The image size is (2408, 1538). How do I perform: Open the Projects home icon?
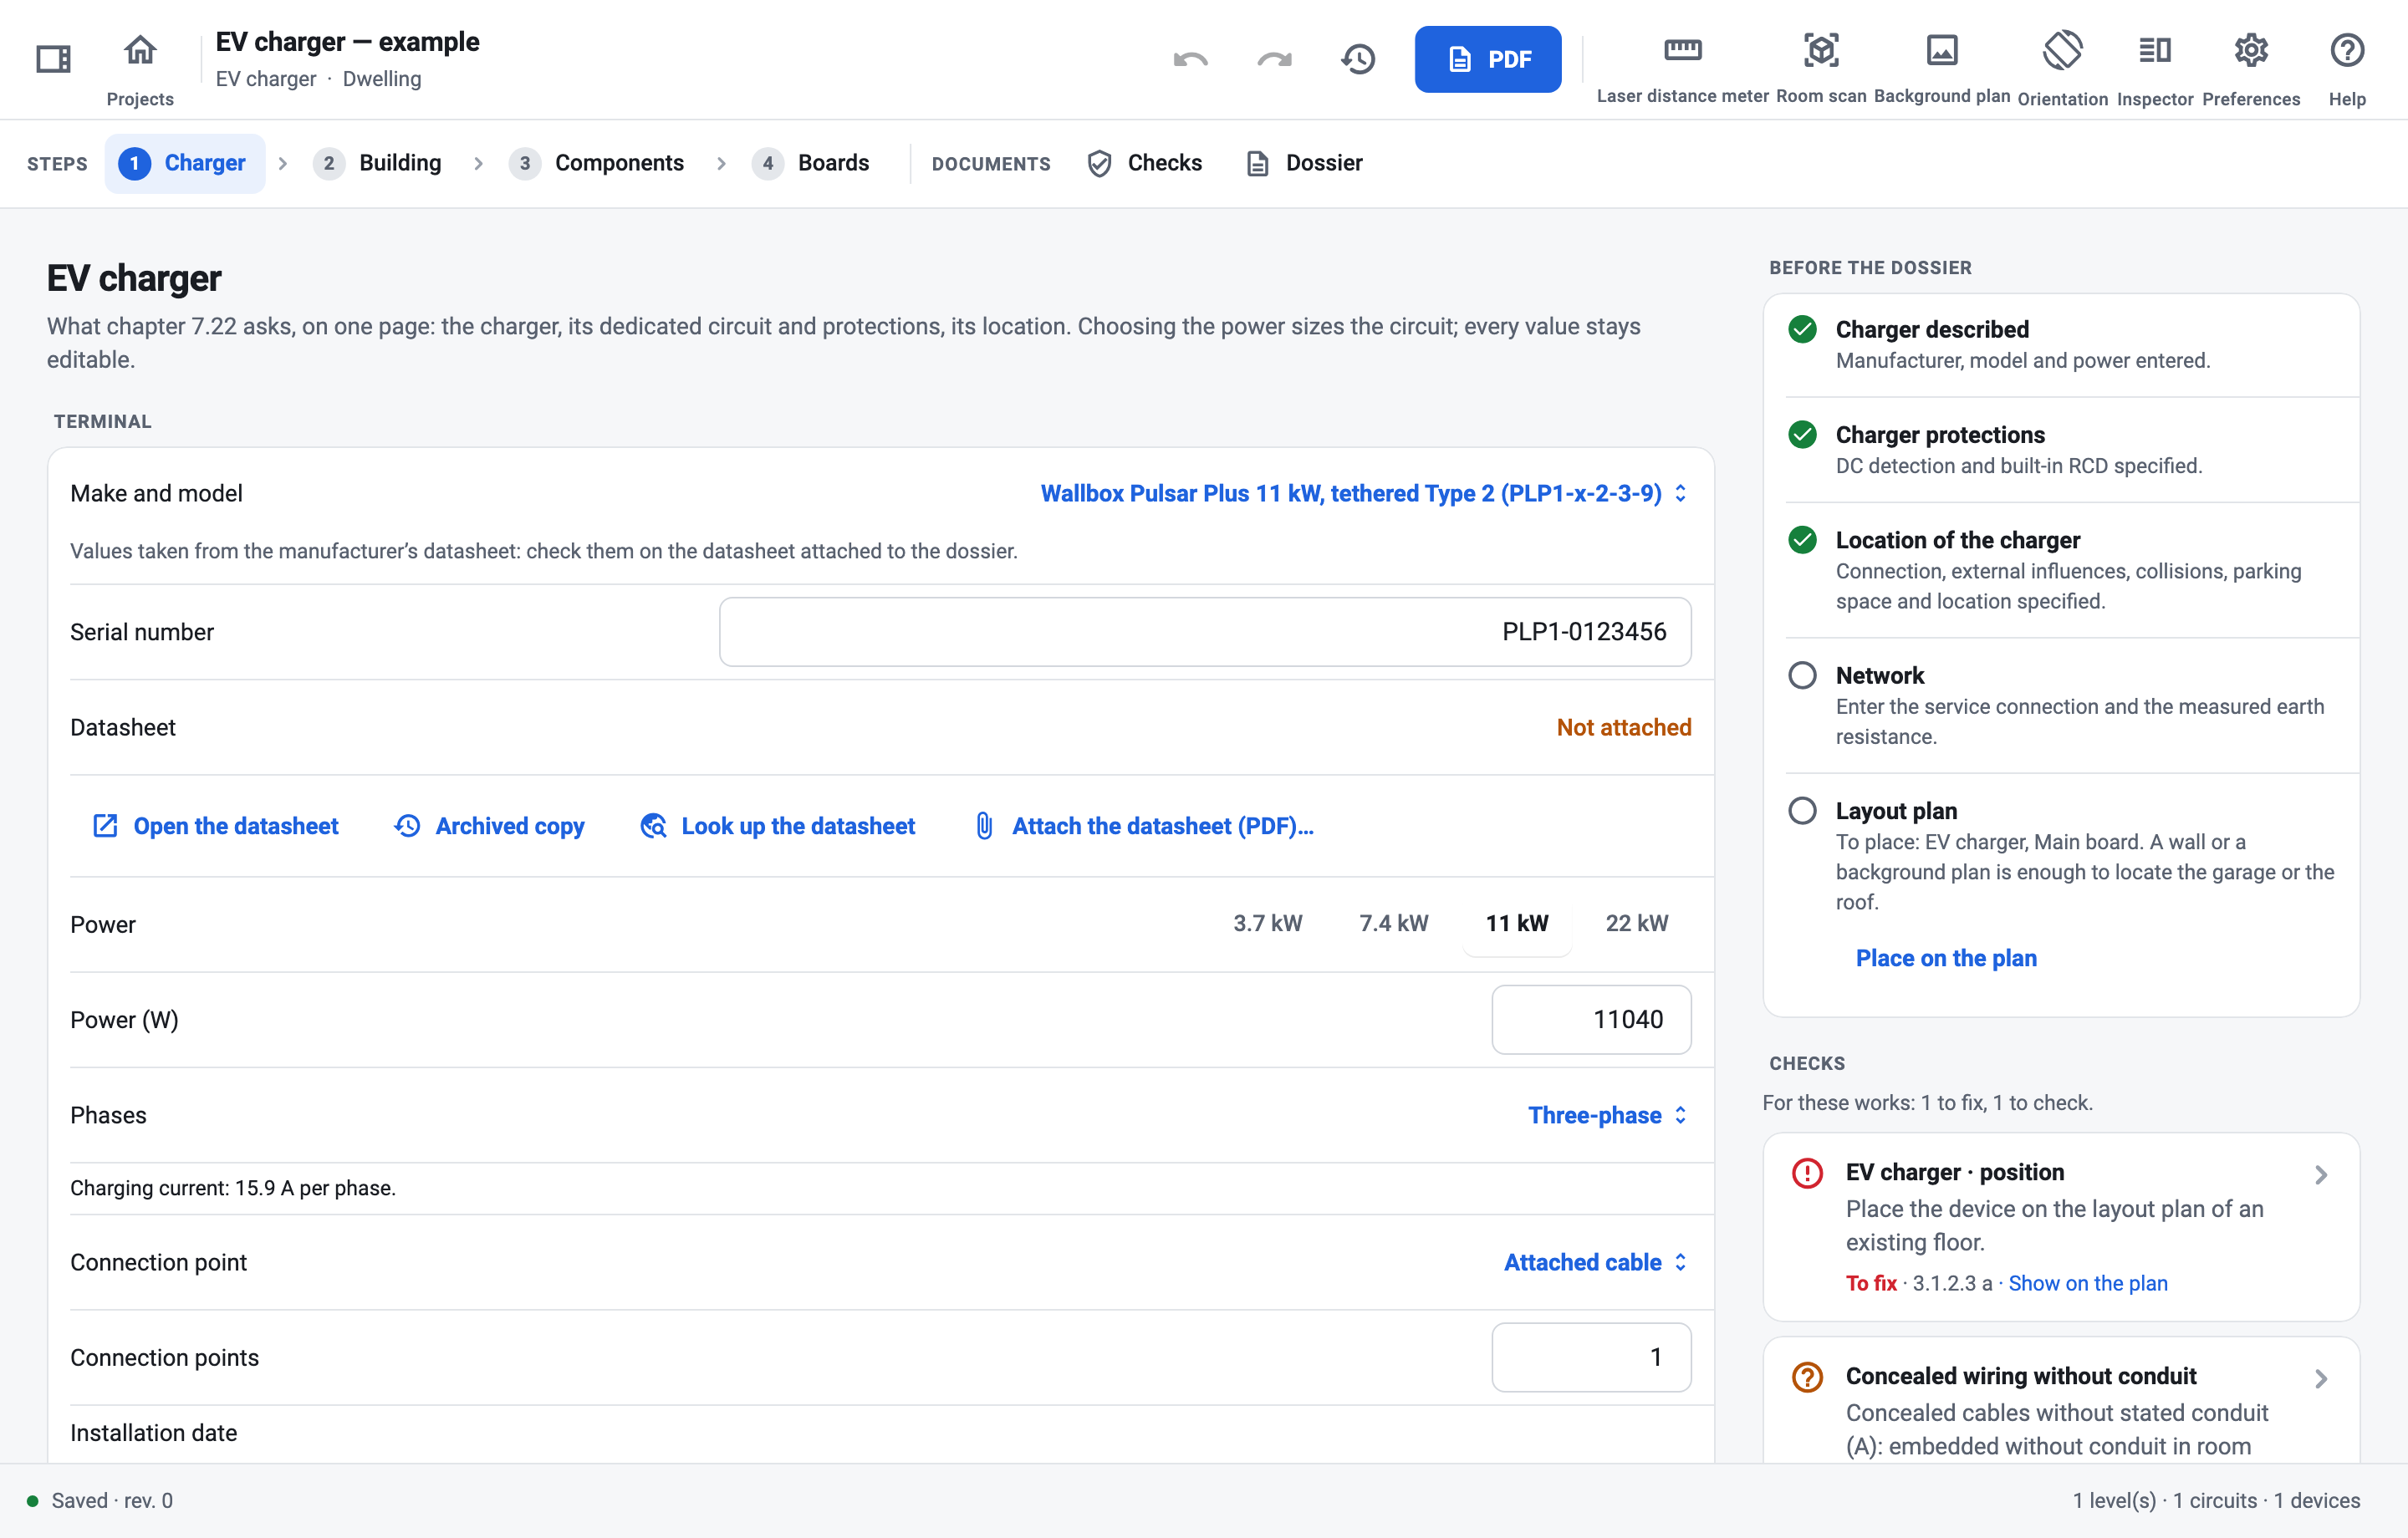pyautogui.click(x=140, y=50)
